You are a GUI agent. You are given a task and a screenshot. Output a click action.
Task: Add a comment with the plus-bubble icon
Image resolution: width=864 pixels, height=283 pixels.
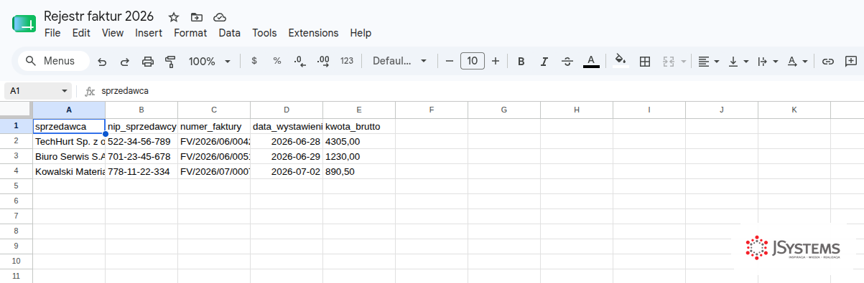click(x=851, y=62)
